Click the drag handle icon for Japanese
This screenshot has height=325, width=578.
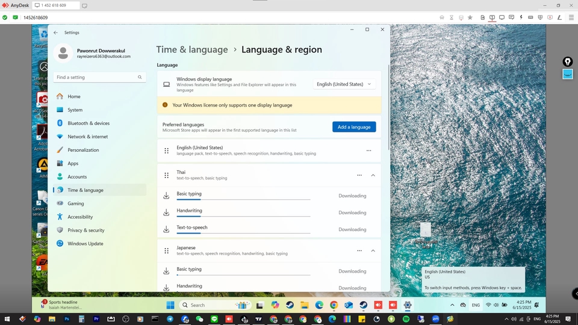[x=167, y=251]
